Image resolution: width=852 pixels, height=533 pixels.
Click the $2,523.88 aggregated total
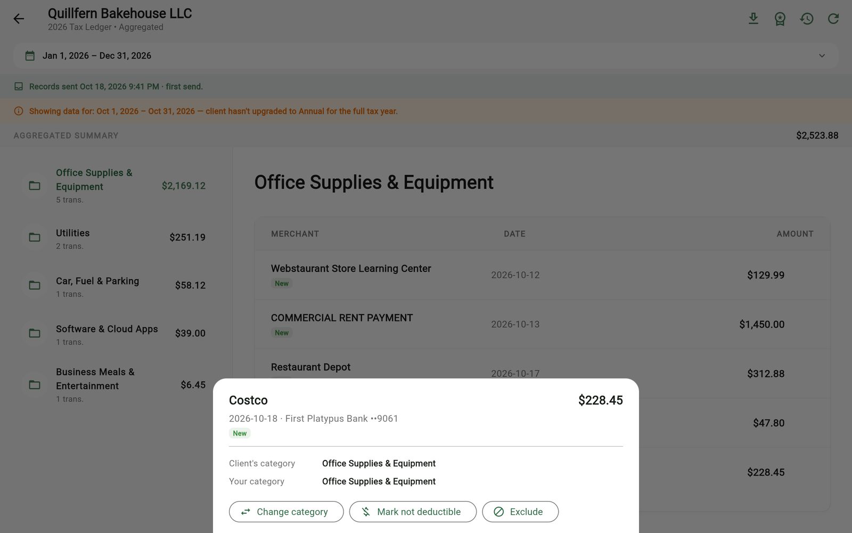(817, 135)
